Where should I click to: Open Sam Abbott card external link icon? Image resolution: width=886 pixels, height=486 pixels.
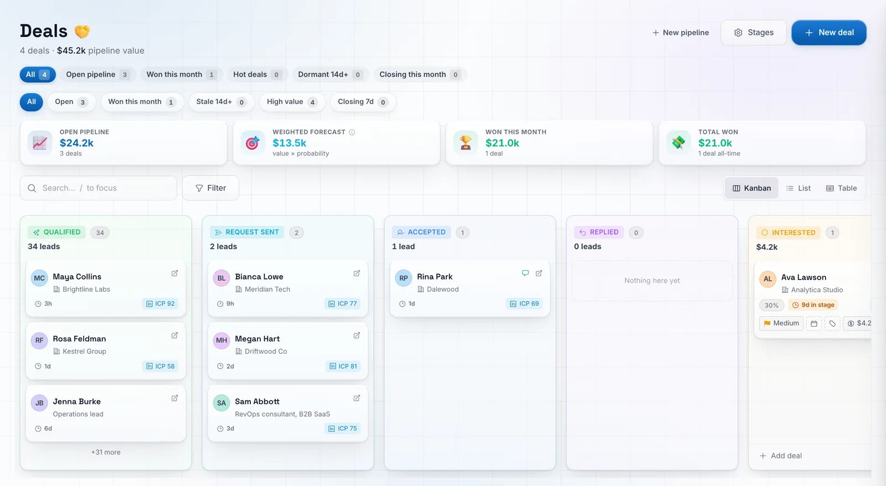[357, 398]
